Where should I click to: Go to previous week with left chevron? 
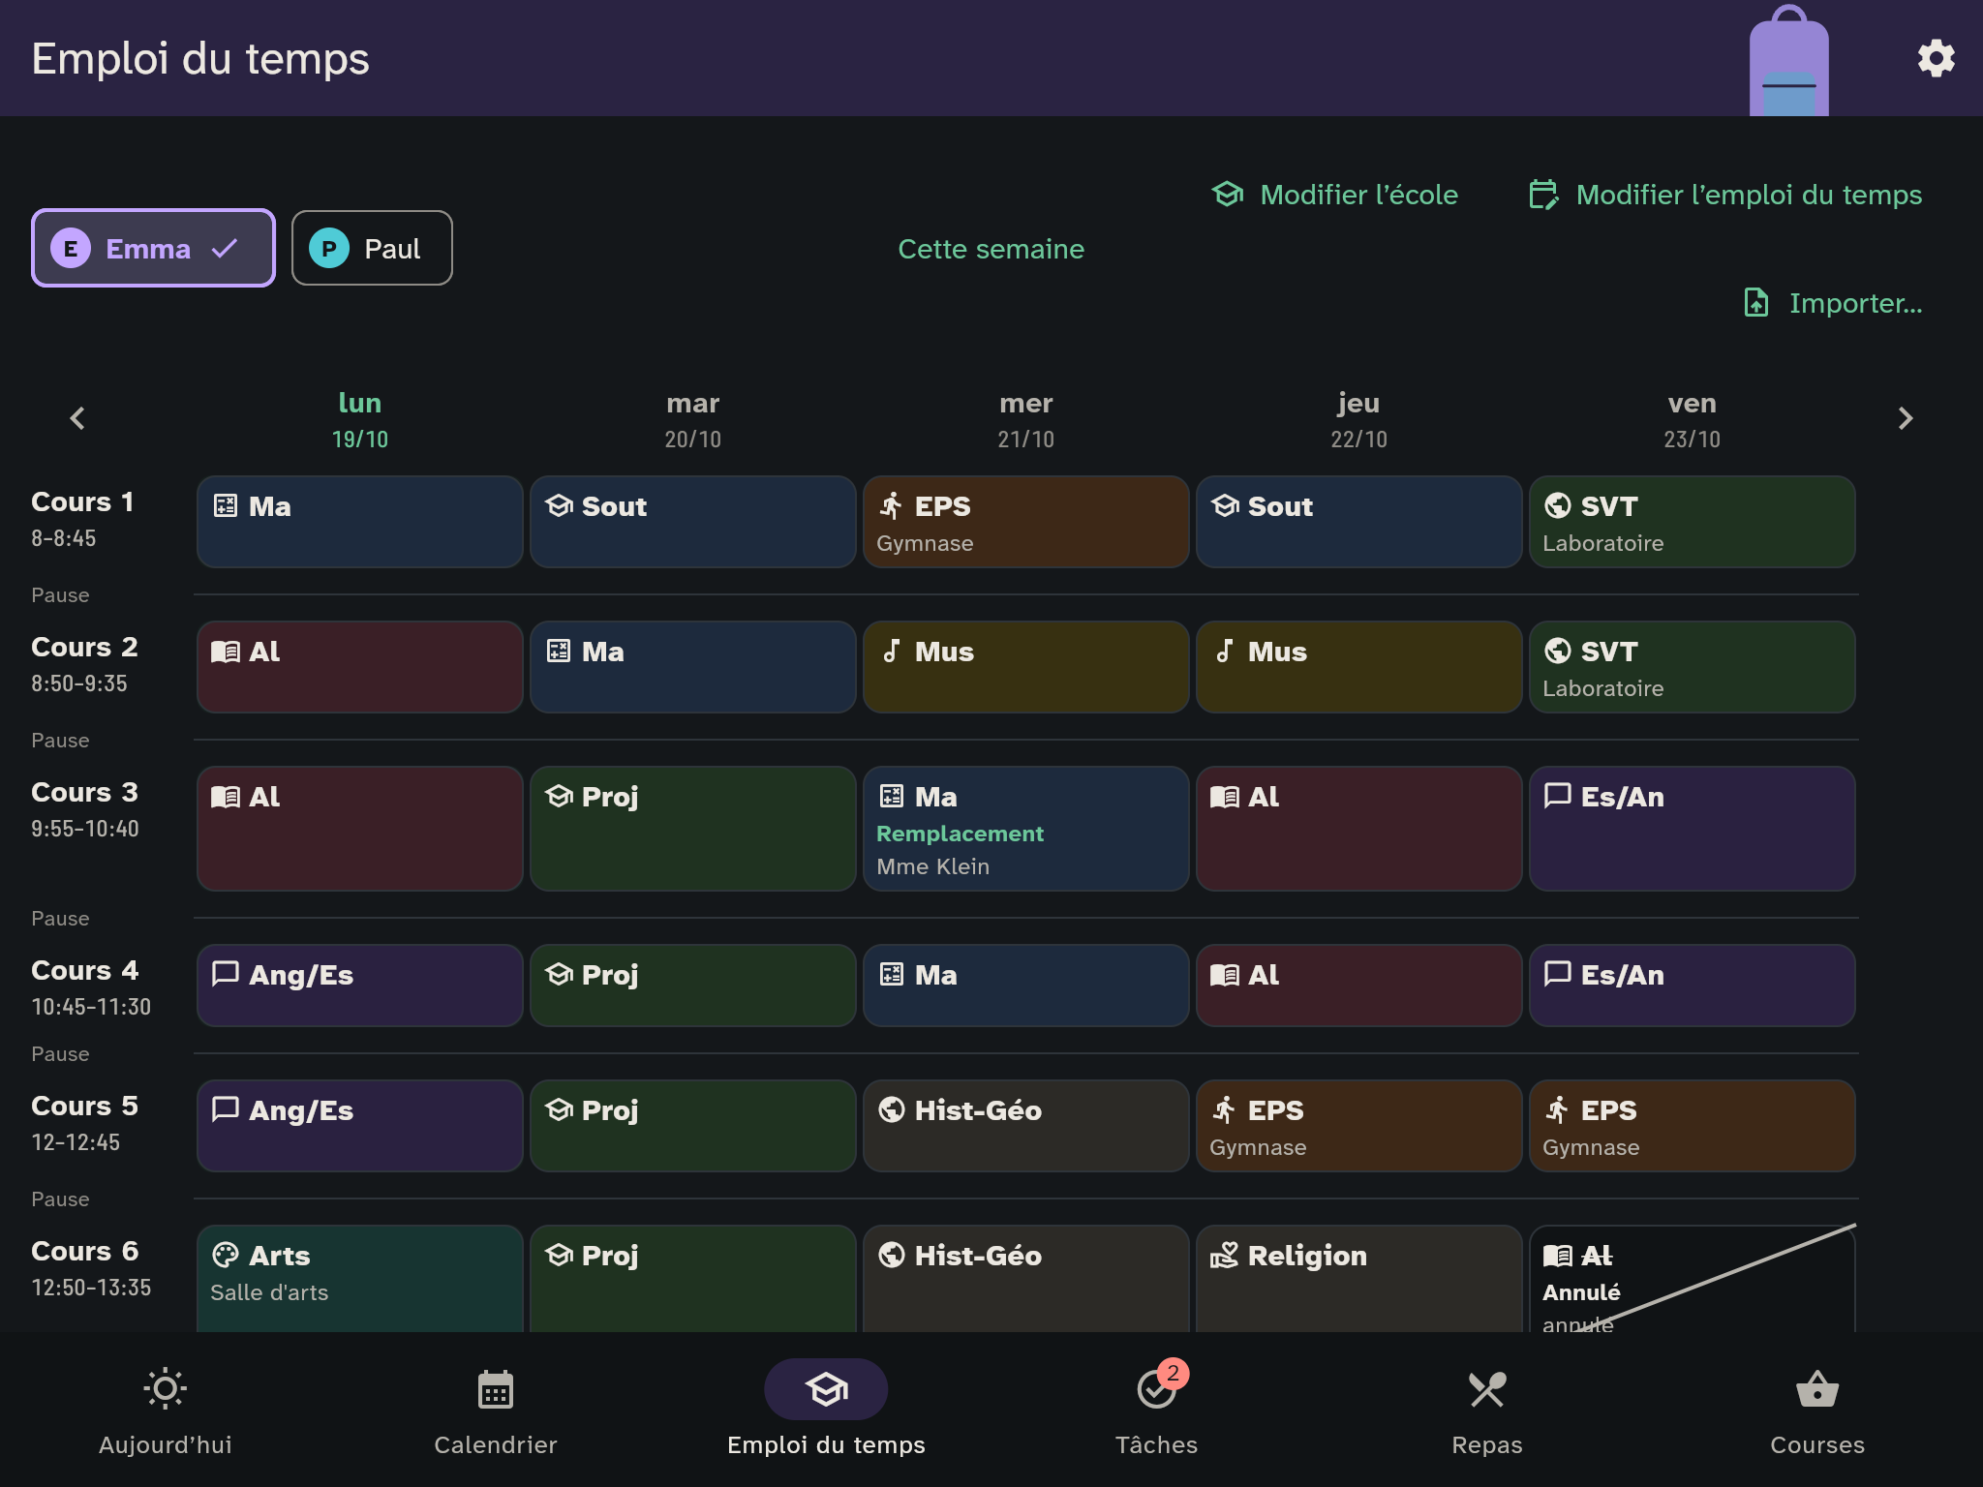[x=77, y=418]
